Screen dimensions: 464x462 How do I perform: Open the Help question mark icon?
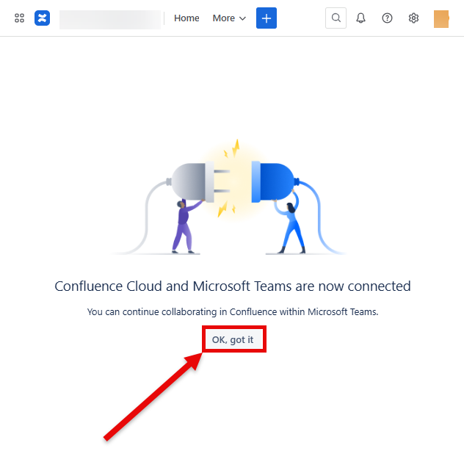tap(387, 18)
